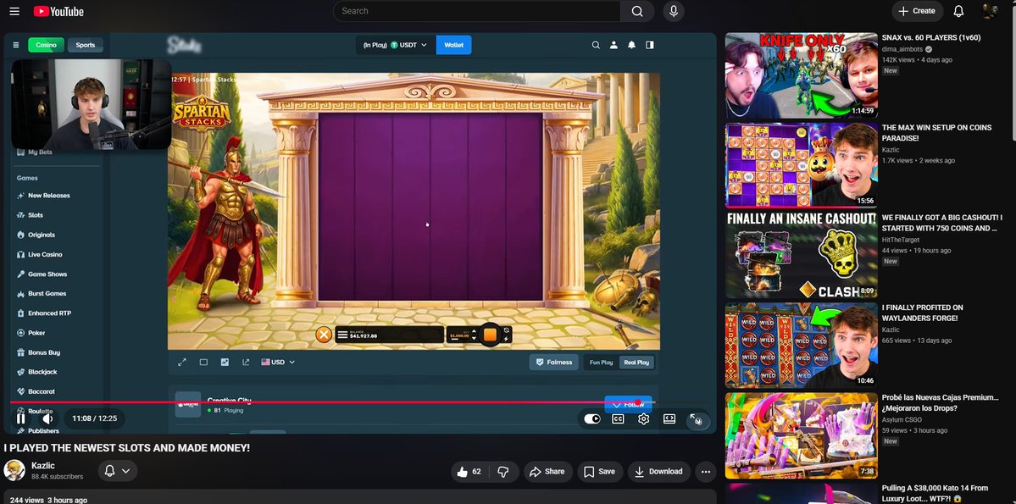Open Probé las Nuevas Cajas Premium thumbnail

(x=801, y=435)
